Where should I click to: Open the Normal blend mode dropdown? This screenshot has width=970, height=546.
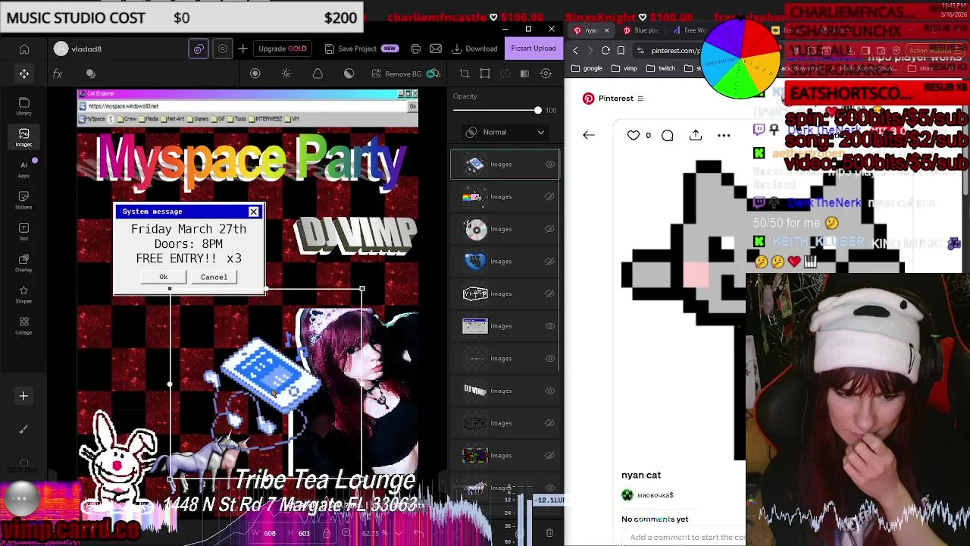pyautogui.click(x=505, y=132)
